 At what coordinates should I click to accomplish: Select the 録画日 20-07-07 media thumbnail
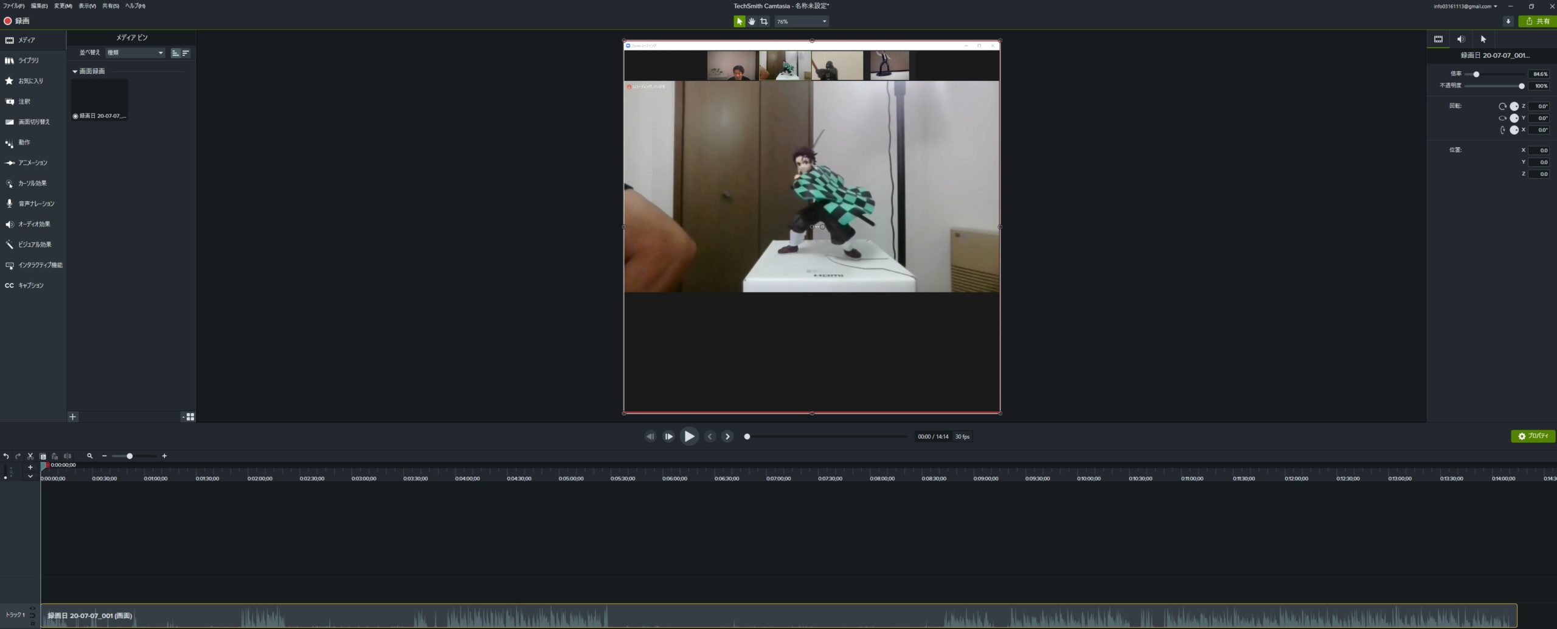(x=100, y=100)
